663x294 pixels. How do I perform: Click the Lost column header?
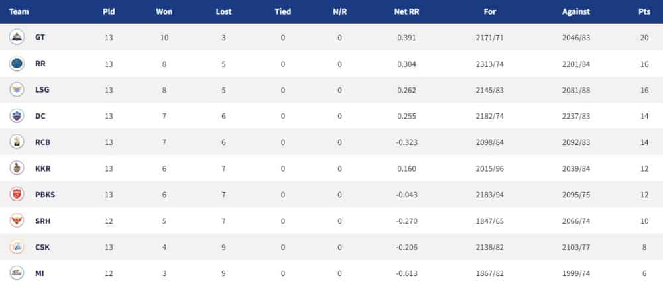click(x=223, y=12)
